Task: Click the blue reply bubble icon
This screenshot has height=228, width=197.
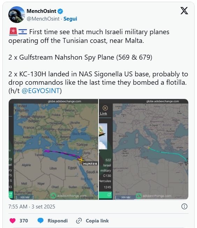Action: [x=41, y=221]
